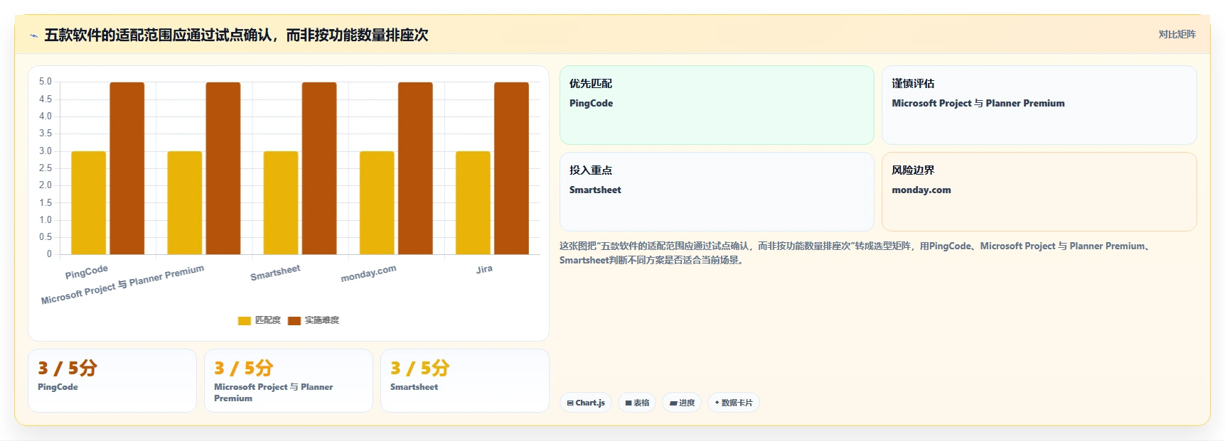The height and width of the screenshot is (441, 1225).
Task: Click the 对比矩阵 label in the header
Action: pos(1177,34)
